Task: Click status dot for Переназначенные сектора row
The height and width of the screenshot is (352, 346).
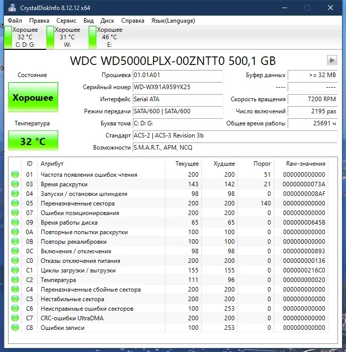Action: (15, 203)
